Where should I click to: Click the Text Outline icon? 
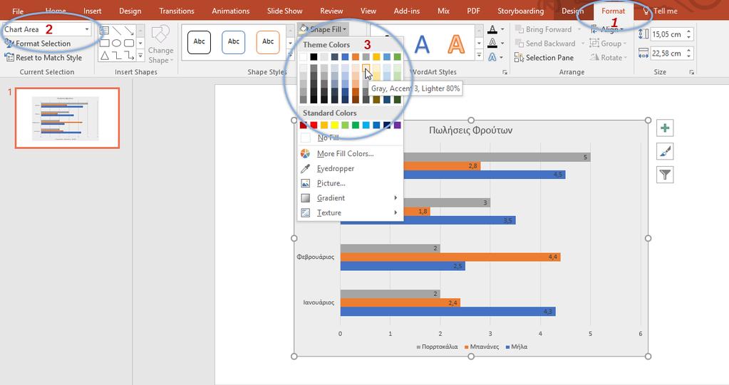[x=492, y=43]
